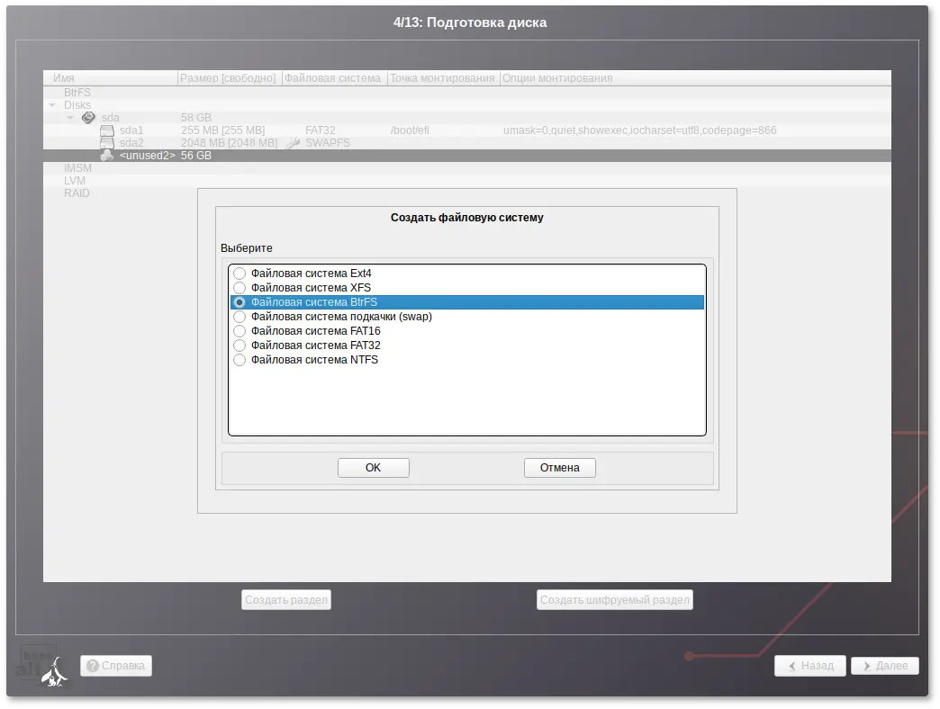The width and height of the screenshot is (940, 709).
Task: Proceed with the Далее button
Action: [x=885, y=666]
